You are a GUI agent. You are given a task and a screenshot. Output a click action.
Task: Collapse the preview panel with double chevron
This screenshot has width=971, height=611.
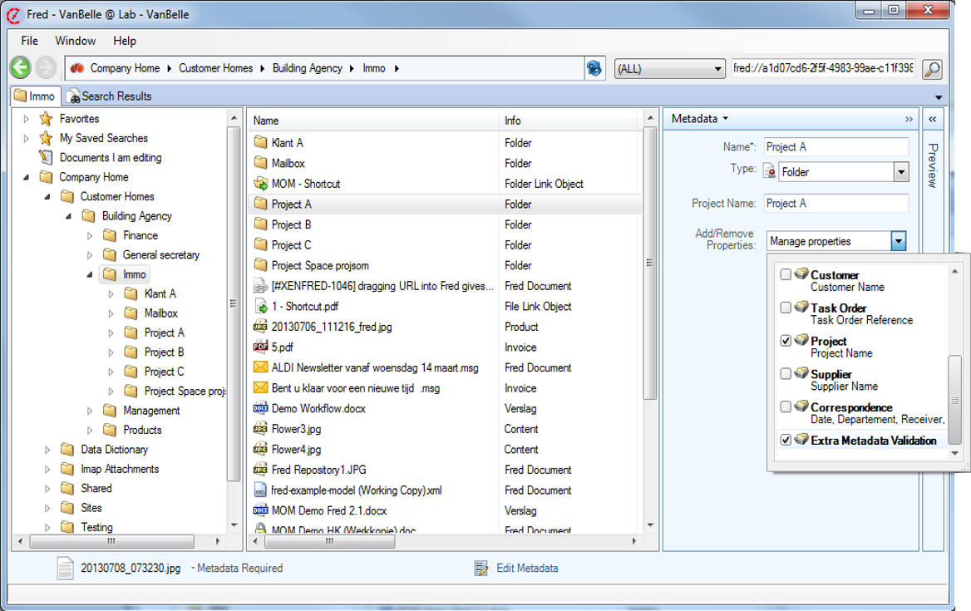coord(933,119)
